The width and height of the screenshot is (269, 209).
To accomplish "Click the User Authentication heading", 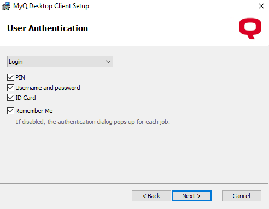I will click(x=48, y=28).
